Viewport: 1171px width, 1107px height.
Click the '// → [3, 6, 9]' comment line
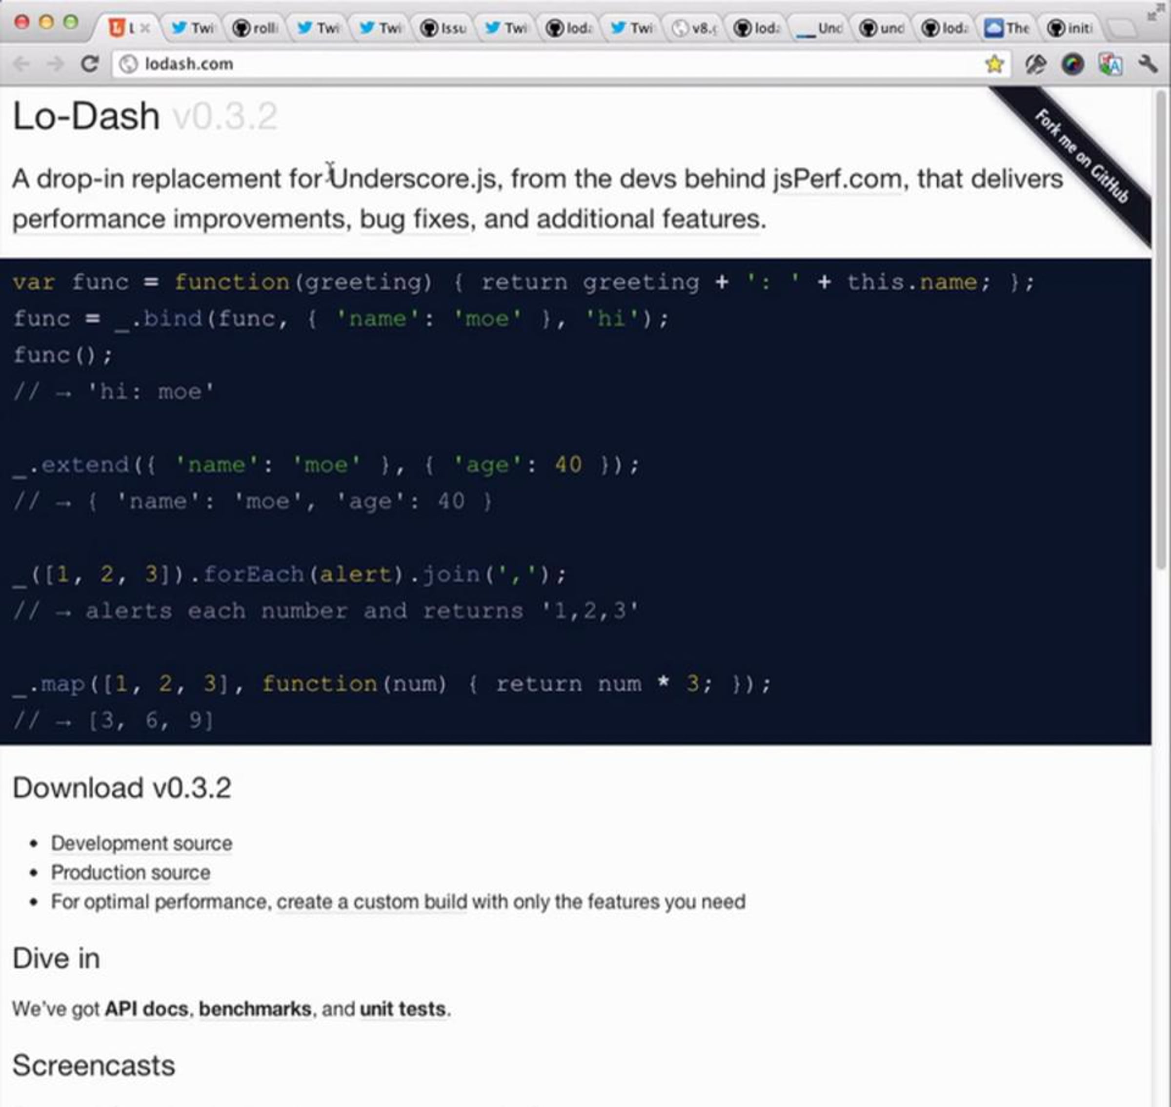point(113,720)
